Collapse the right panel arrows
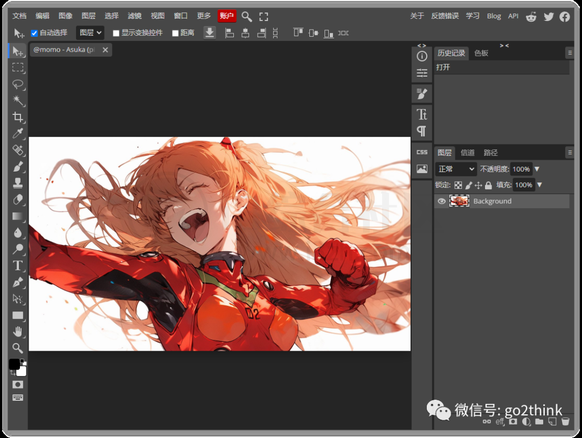Viewport: 582px width, 438px height. coord(504,45)
